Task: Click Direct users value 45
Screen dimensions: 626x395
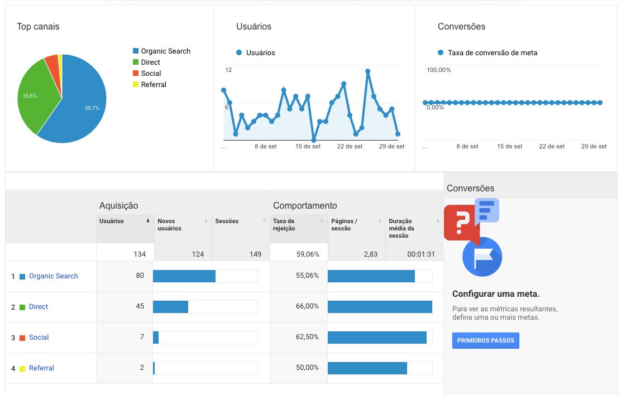Action: [x=140, y=306]
